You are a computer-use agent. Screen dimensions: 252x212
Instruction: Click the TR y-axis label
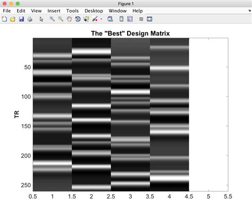(16, 114)
